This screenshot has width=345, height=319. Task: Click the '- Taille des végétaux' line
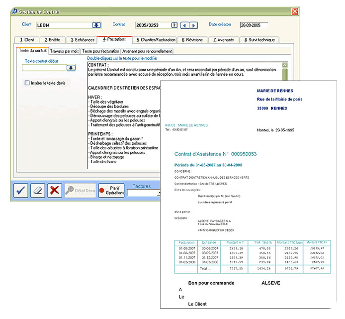click(x=105, y=102)
